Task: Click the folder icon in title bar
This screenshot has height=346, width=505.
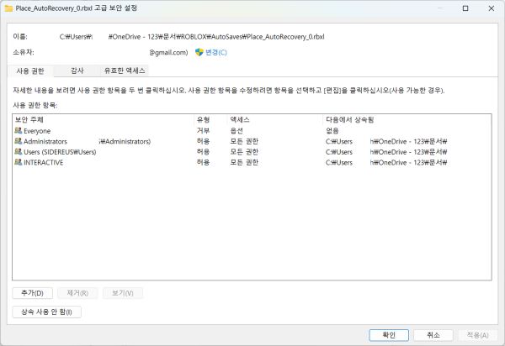Action: click(8, 8)
